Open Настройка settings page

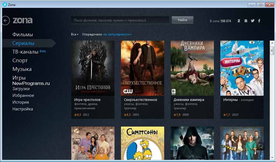[23, 109]
